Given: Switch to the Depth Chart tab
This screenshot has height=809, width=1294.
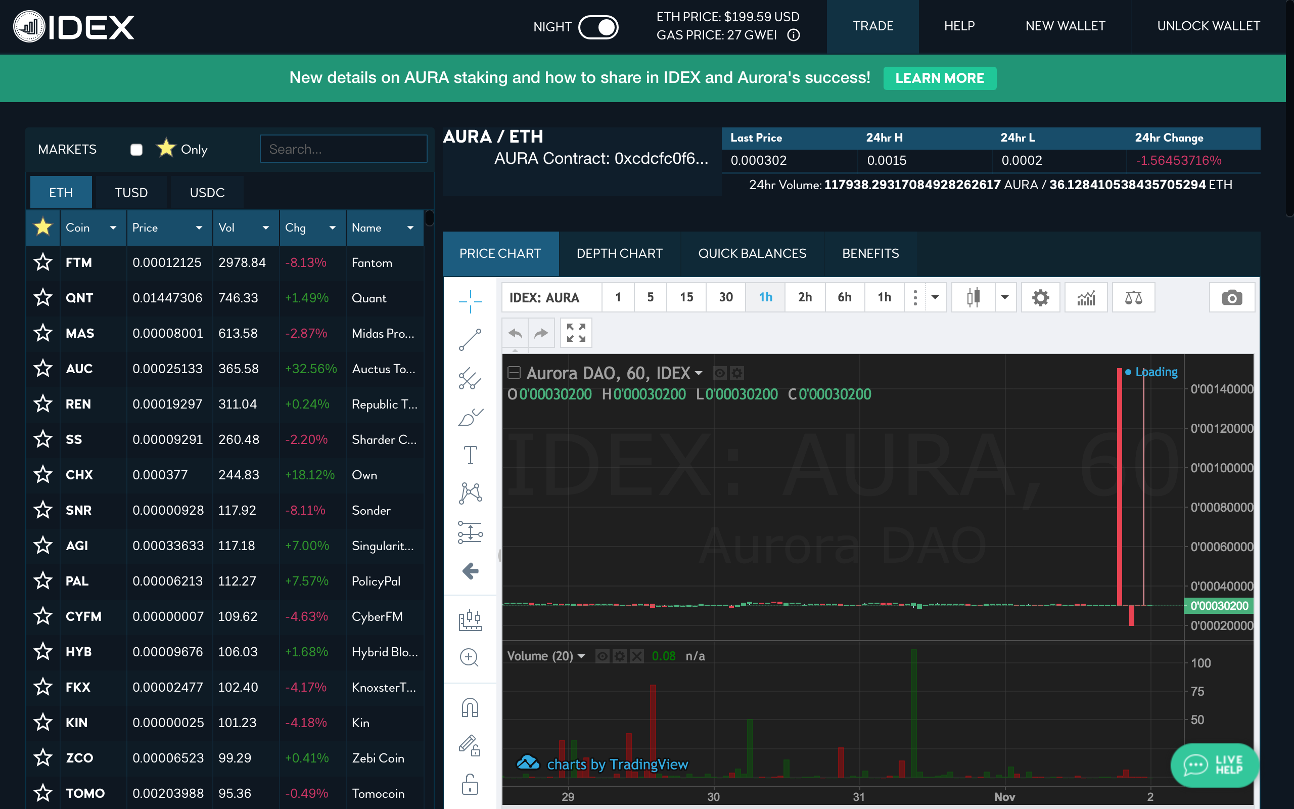Looking at the screenshot, I should click(x=619, y=254).
